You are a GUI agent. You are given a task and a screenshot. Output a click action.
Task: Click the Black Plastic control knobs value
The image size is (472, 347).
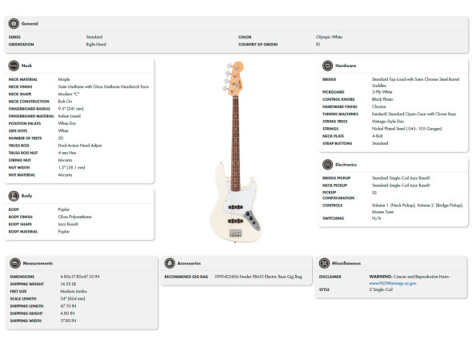click(x=382, y=99)
